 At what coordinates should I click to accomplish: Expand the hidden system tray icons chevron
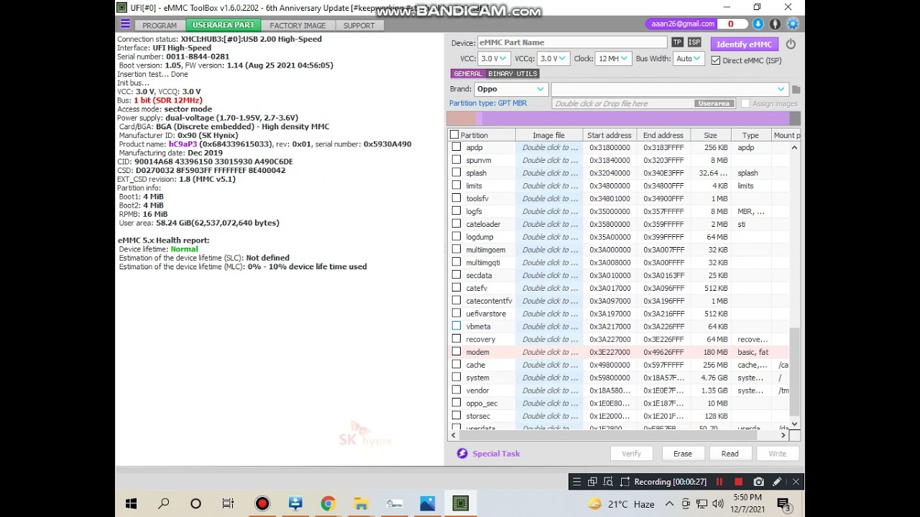(669, 504)
